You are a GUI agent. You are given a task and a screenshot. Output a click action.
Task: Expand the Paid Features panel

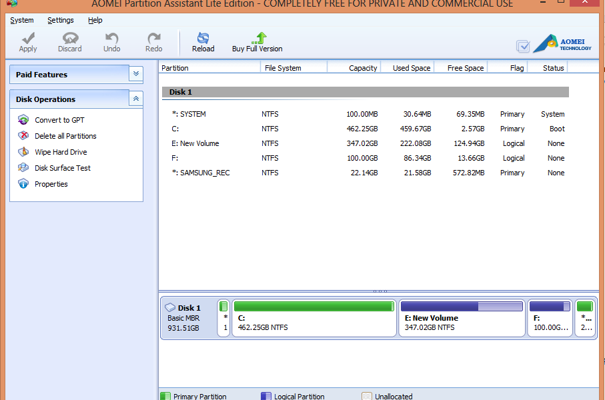pos(135,74)
